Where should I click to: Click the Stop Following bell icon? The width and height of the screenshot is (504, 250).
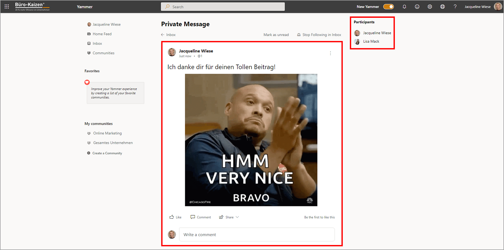coord(299,35)
